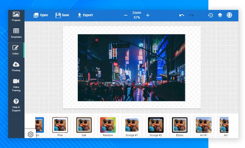This screenshot has width=245, height=148.
Task: Open the Projects panel in sidebar
Action: (16, 16)
